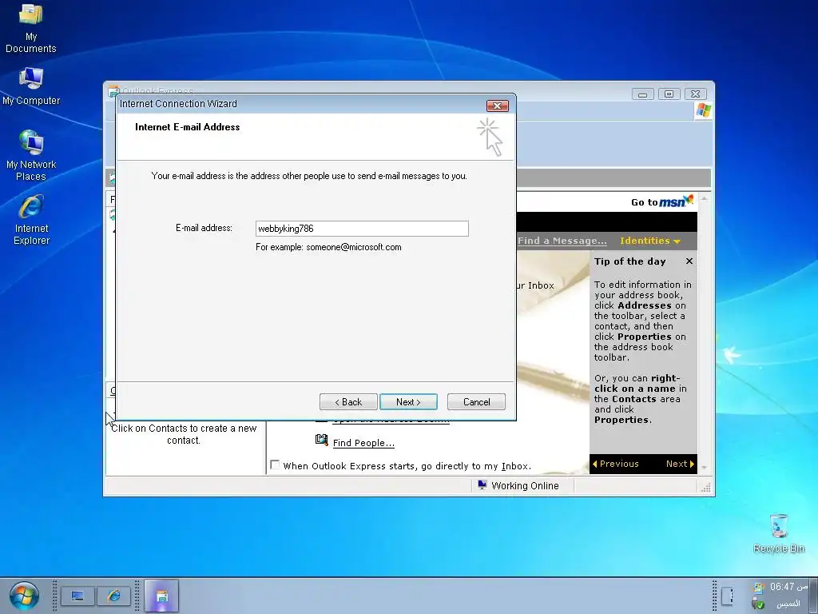The width and height of the screenshot is (818, 614).
Task: Click the taskbar clock showing 06:47
Action: 788,587
